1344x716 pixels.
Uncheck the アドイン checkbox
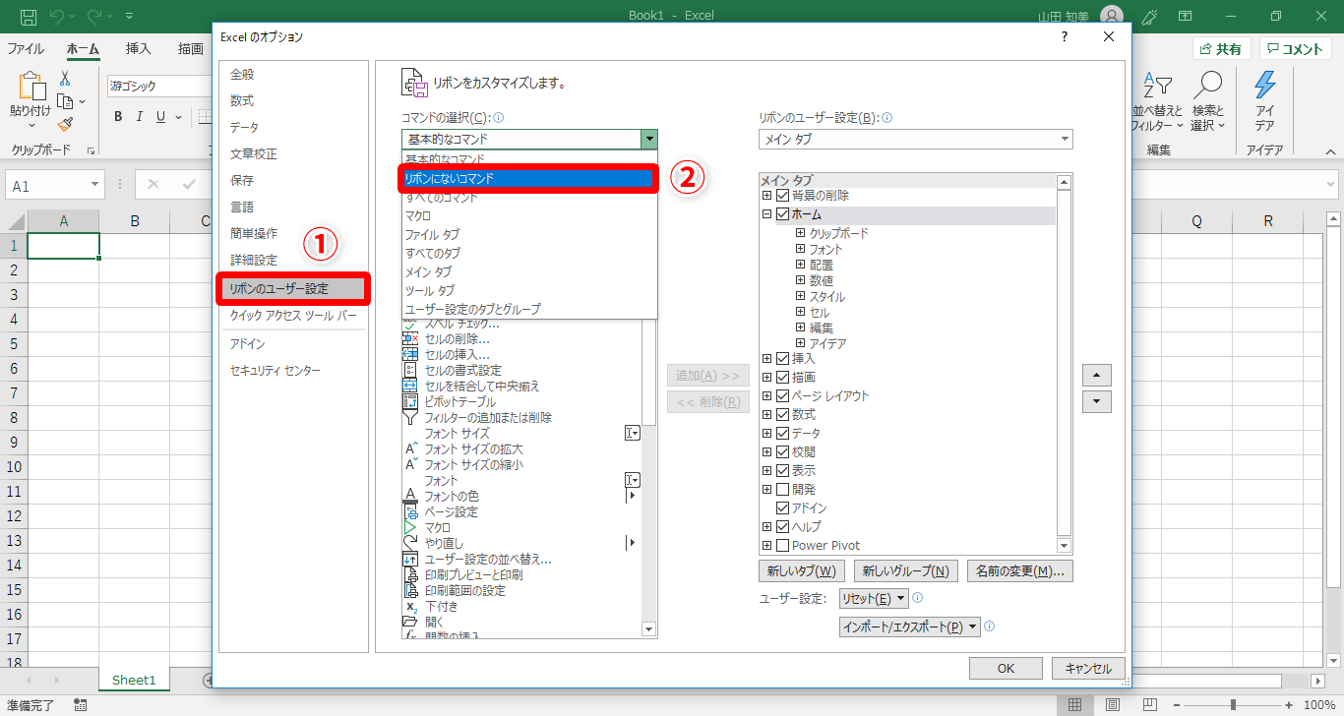pos(783,508)
